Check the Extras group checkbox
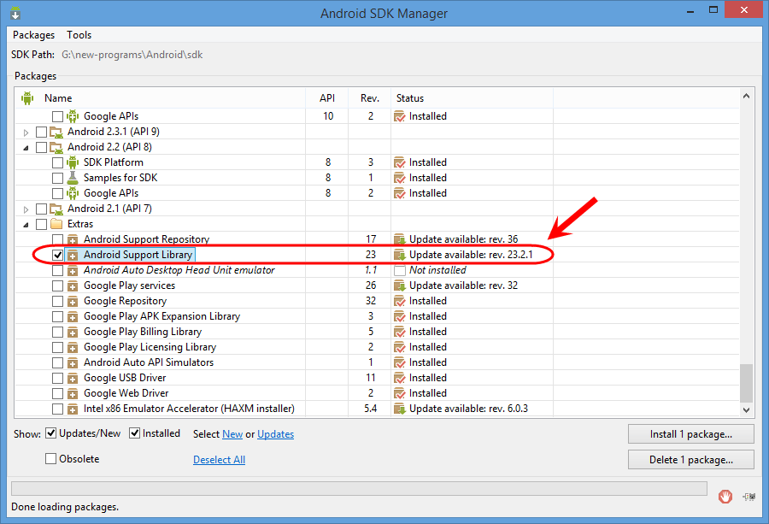The height and width of the screenshot is (524, 769). (42, 224)
